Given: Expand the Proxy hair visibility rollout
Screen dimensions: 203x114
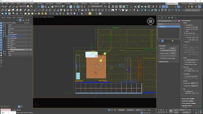Looking at the screenshot, I should [x=191, y=101].
